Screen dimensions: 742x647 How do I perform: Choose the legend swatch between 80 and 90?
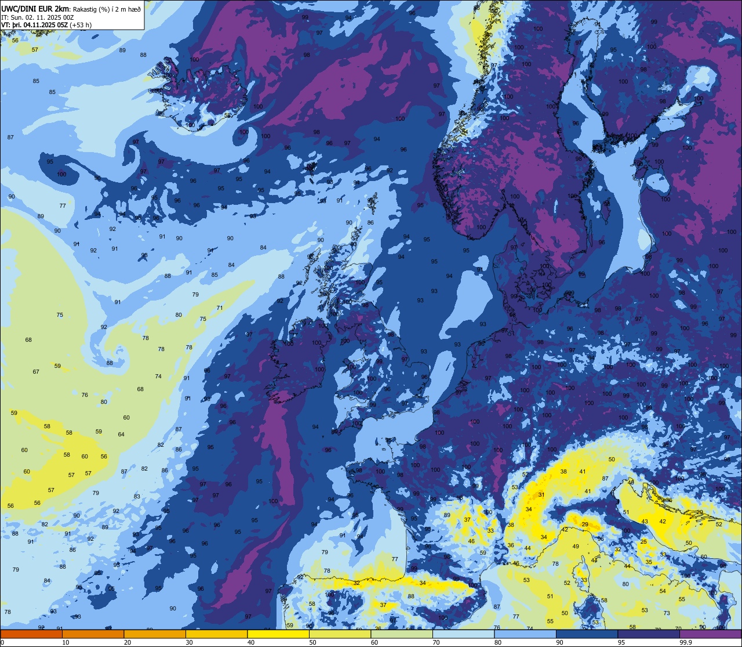coord(525,634)
